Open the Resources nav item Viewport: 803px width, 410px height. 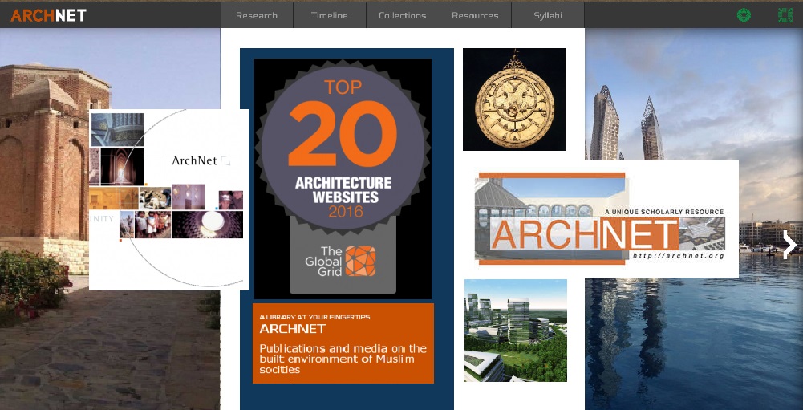[x=475, y=15]
